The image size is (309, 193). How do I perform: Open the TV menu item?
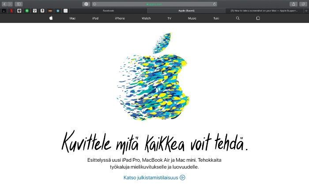tap(169, 19)
